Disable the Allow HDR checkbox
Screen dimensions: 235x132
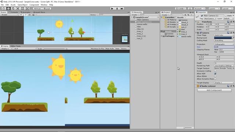coord(215,74)
